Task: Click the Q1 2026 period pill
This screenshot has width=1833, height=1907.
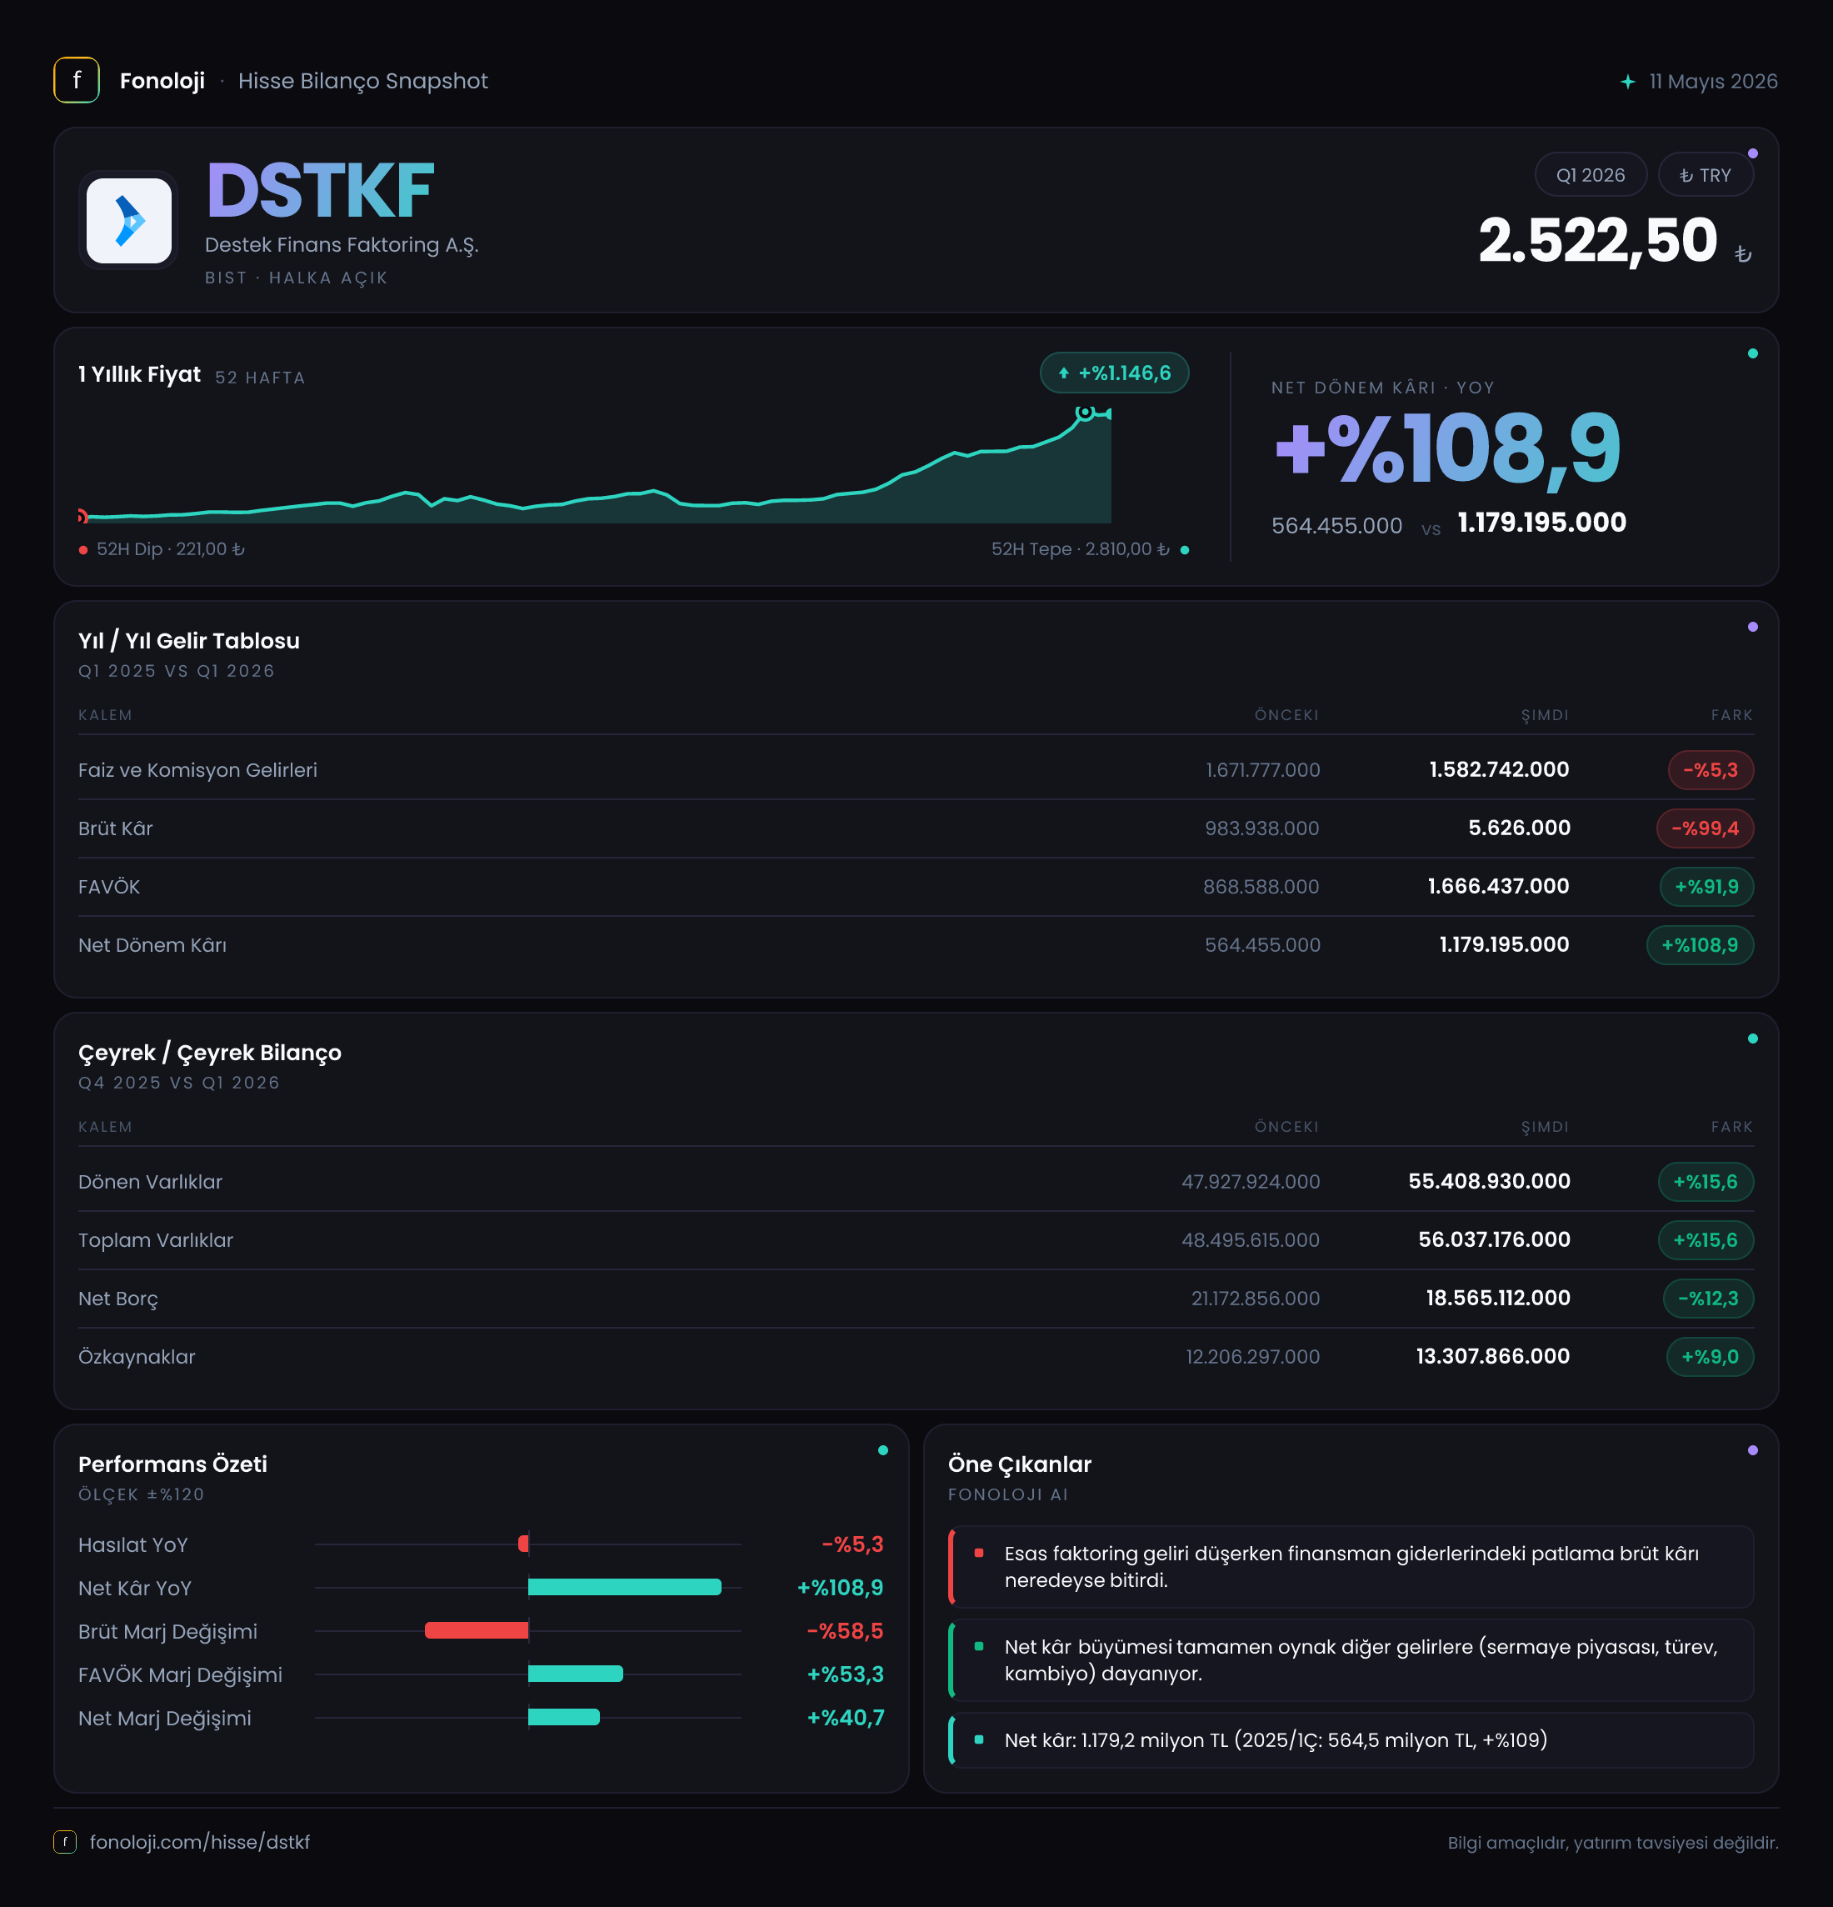Action: coord(1591,175)
